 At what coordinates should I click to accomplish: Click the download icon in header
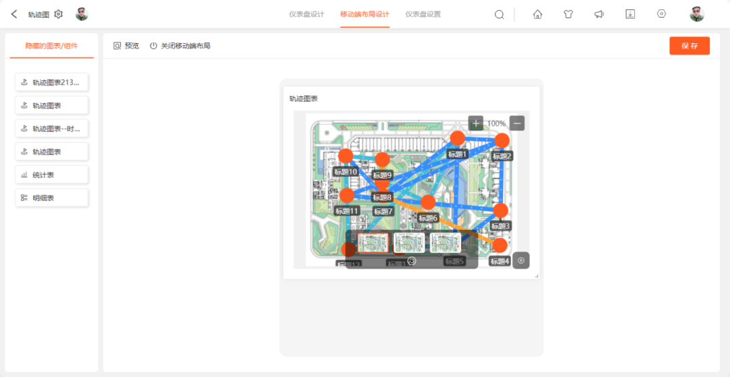tap(630, 14)
